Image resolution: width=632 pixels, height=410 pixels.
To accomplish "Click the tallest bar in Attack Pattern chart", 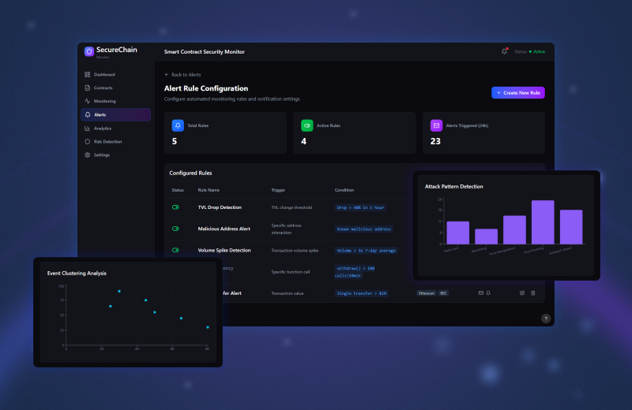I will [x=543, y=222].
